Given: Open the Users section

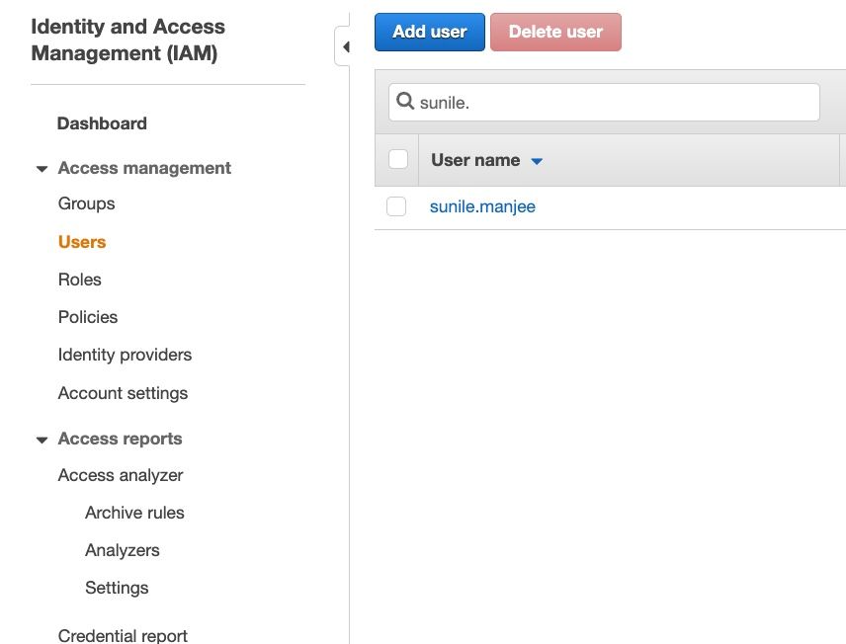Looking at the screenshot, I should click(82, 242).
